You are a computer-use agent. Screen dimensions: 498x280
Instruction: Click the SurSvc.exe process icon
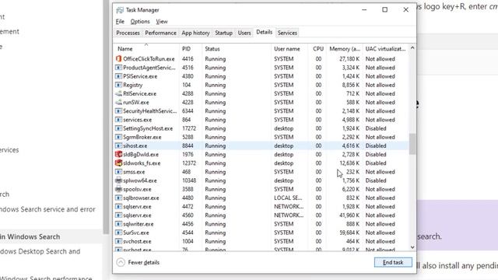118,233
